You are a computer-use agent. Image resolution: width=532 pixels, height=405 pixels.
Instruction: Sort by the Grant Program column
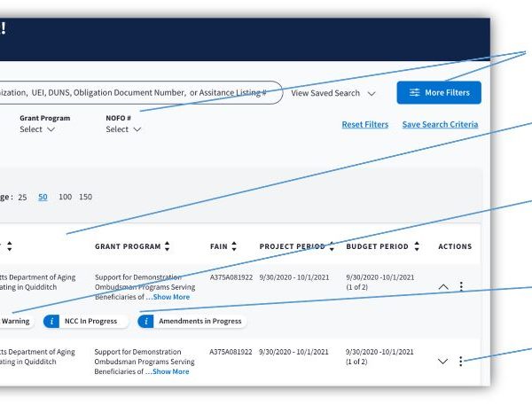coord(167,246)
